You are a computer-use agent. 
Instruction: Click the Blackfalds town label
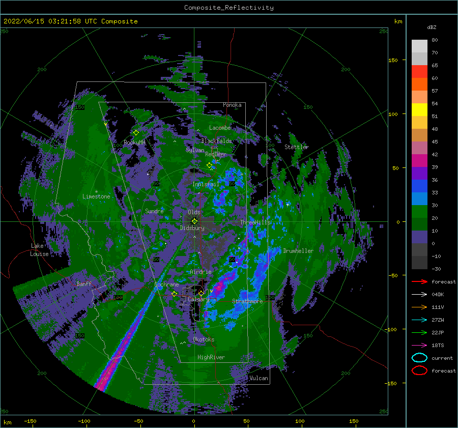pyautogui.click(x=216, y=141)
